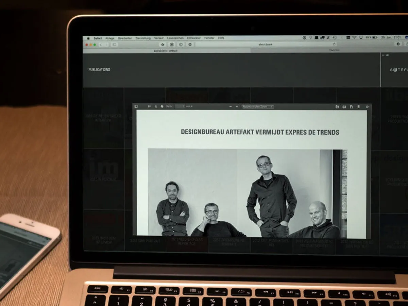This screenshot has height=306, width=408.
Task: Zoom out with the minus button
Action: pyautogui.click(x=231, y=106)
